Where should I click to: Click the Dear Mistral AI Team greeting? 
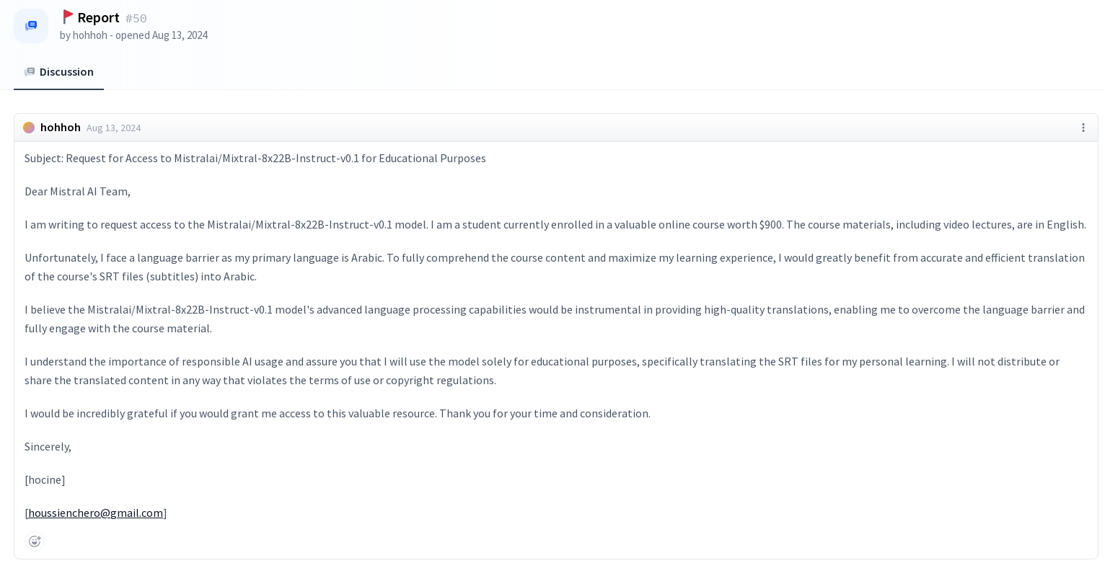point(77,191)
